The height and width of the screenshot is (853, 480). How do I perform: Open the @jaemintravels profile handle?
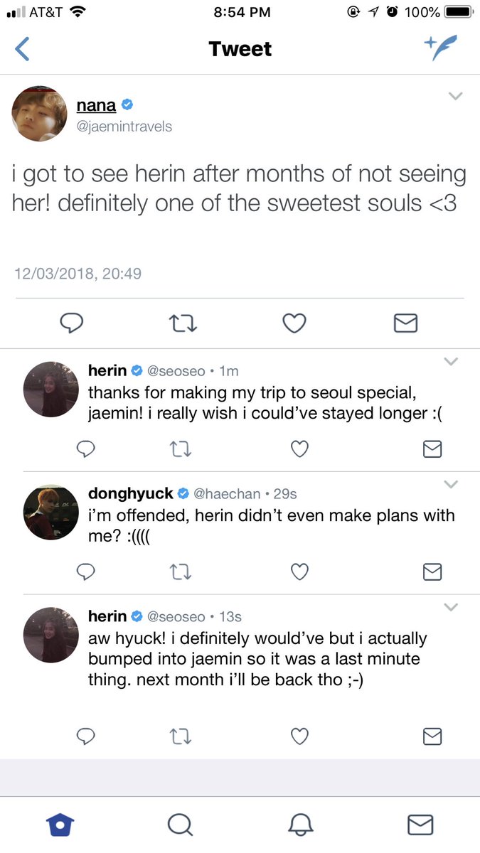(x=124, y=127)
